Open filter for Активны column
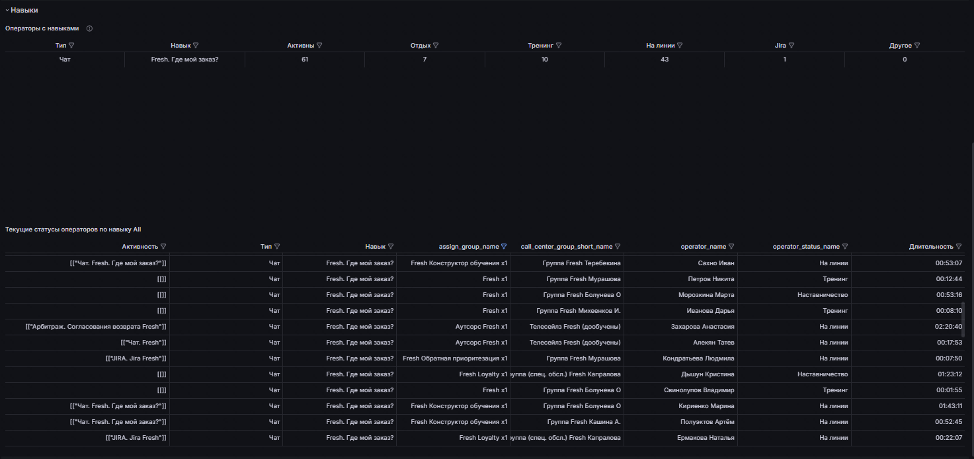 [319, 46]
